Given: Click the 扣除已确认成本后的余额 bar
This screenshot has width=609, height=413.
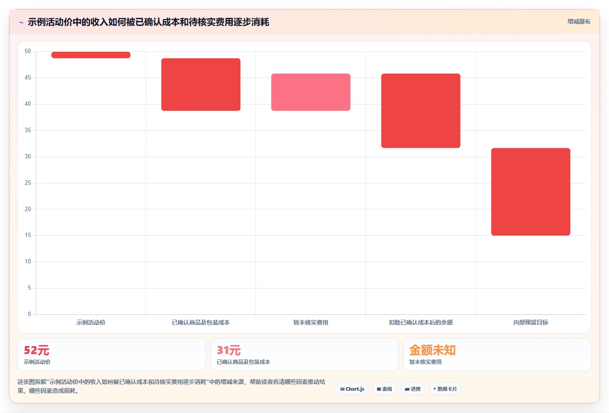Looking at the screenshot, I should pyautogui.click(x=420, y=111).
